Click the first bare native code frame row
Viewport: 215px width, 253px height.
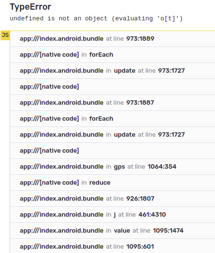[113, 87]
